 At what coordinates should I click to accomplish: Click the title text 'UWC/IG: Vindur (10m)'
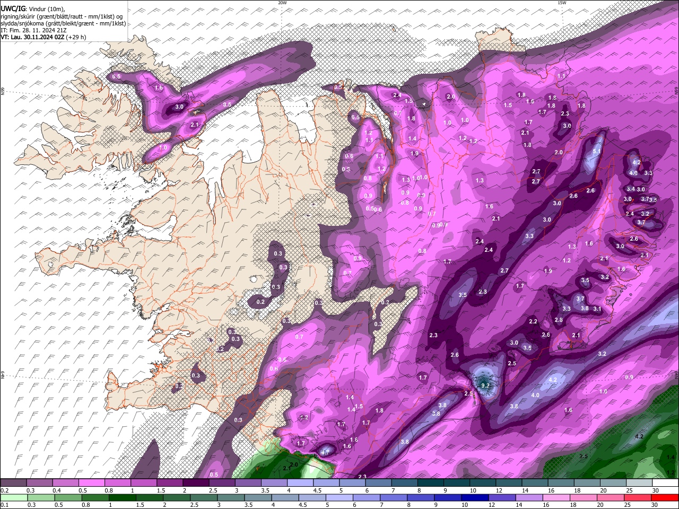tap(33, 9)
